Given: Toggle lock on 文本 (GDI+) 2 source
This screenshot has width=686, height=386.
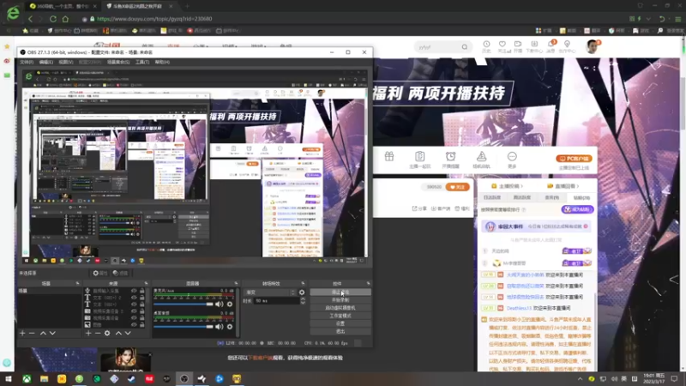Looking at the screenshot, I should tap(141, 298).
